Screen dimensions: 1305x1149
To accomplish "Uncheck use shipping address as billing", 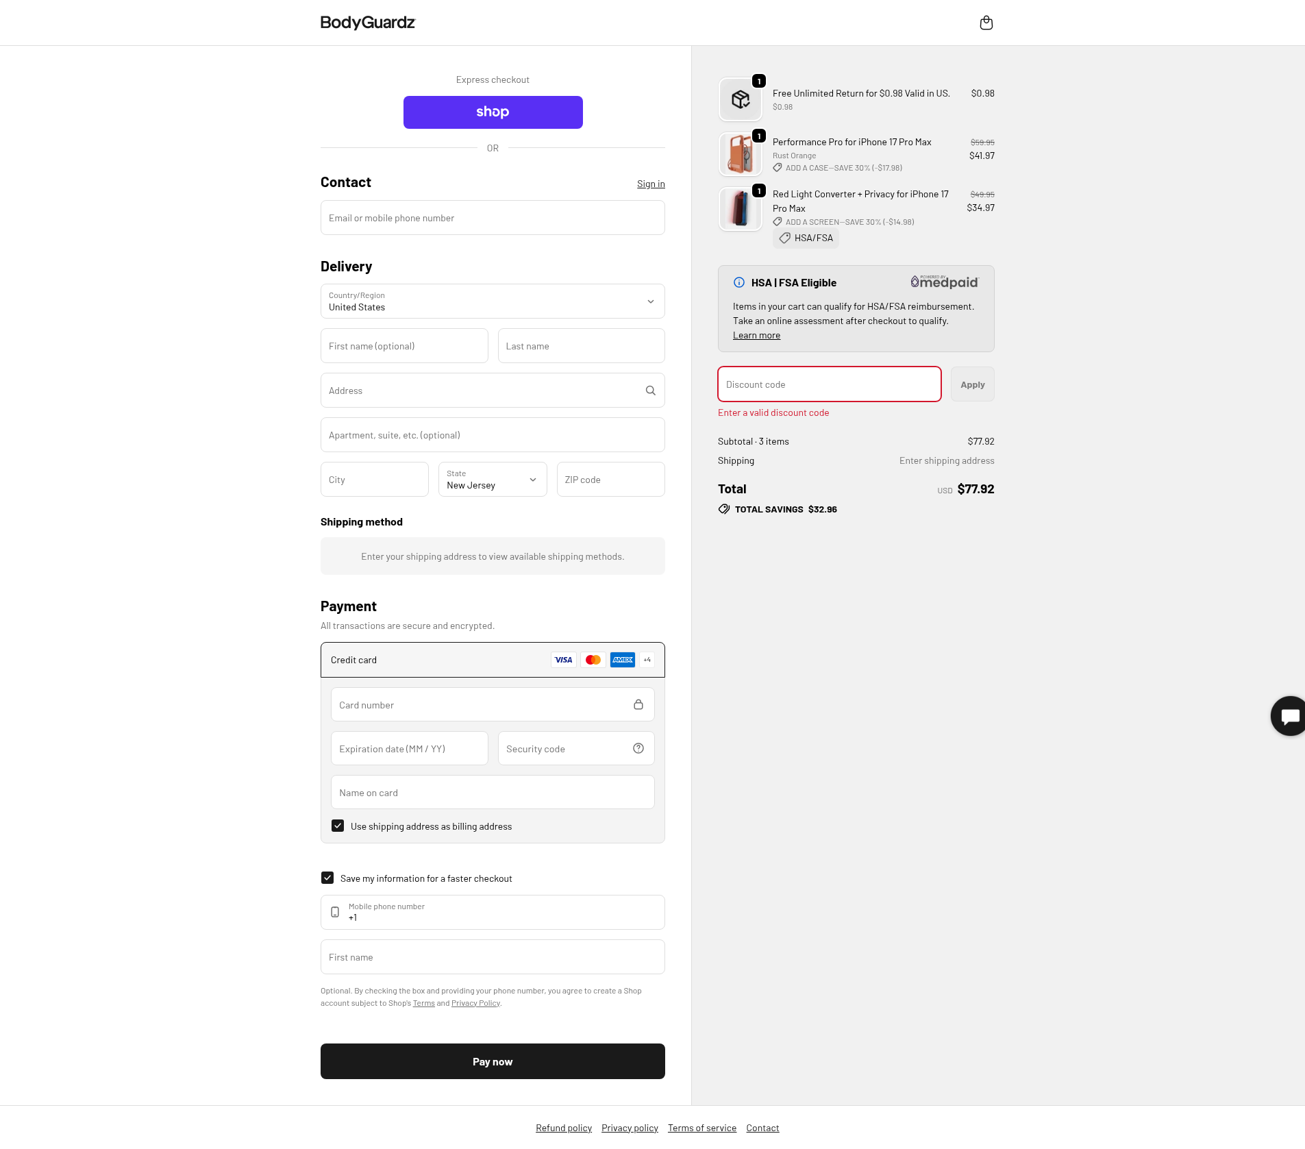I will 338,826.
